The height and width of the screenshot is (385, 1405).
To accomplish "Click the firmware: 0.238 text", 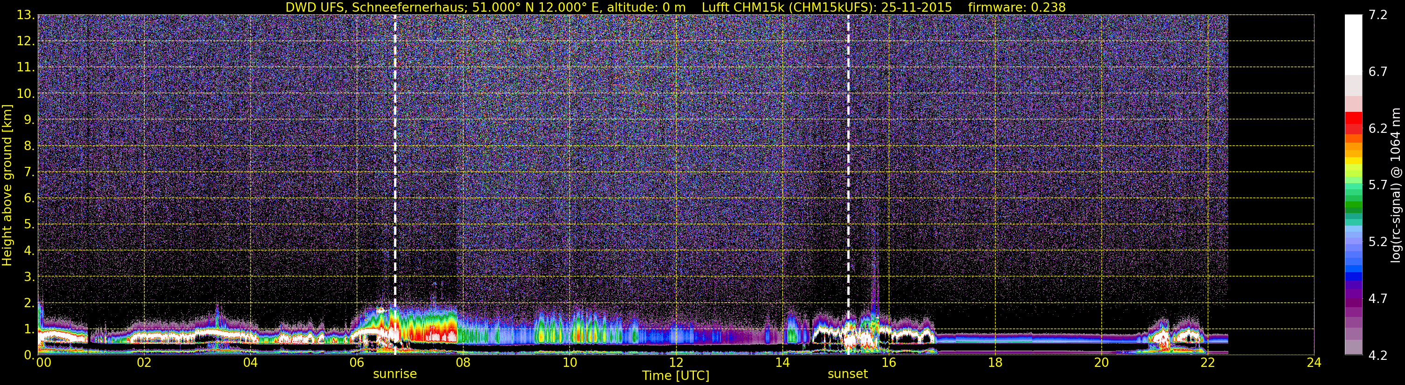I will [1017, 7].
